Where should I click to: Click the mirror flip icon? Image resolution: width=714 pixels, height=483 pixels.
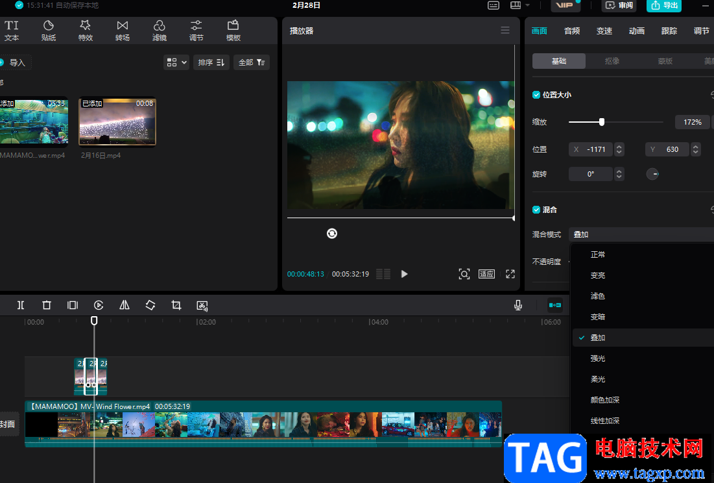point(125,305)
